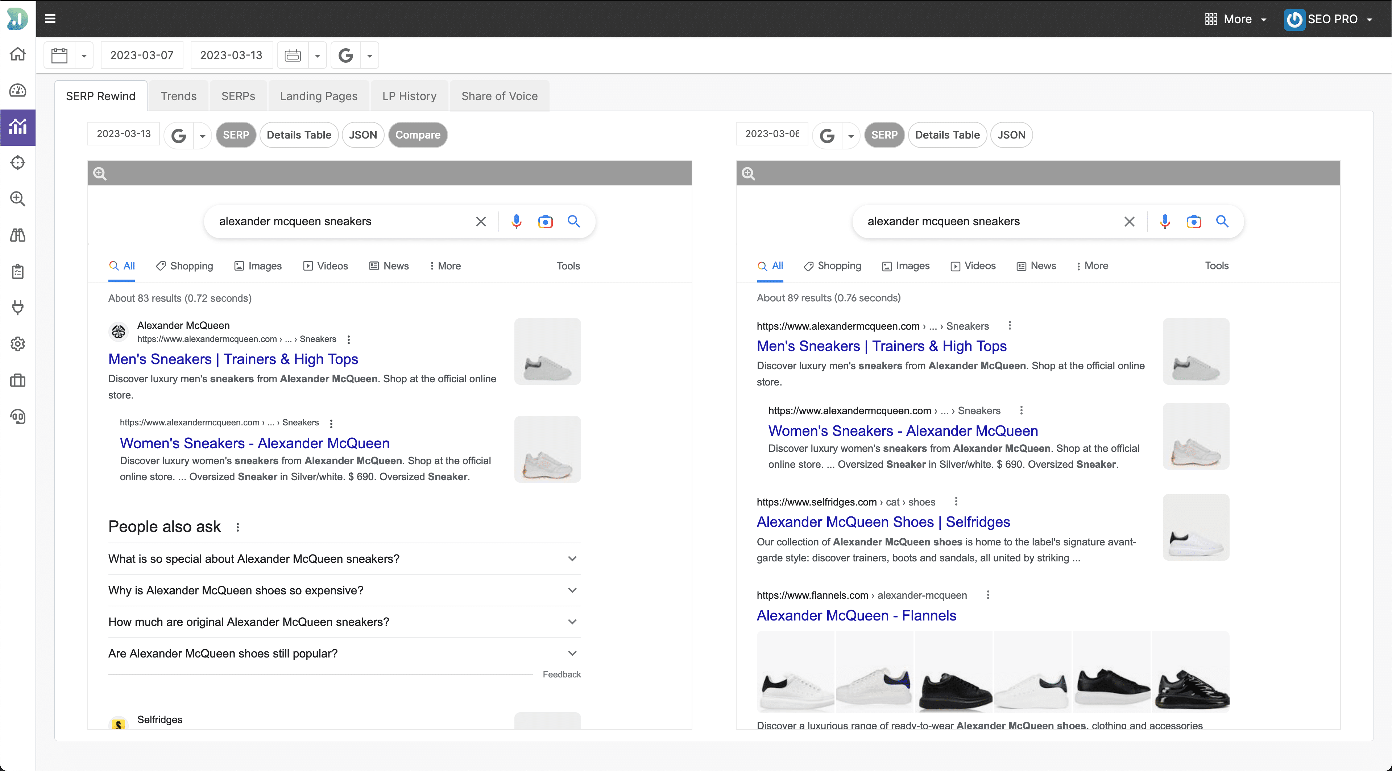Open the magnifier plus icon in sidebar
Screen dimensions: 1392x771
[x=18, y=199]
